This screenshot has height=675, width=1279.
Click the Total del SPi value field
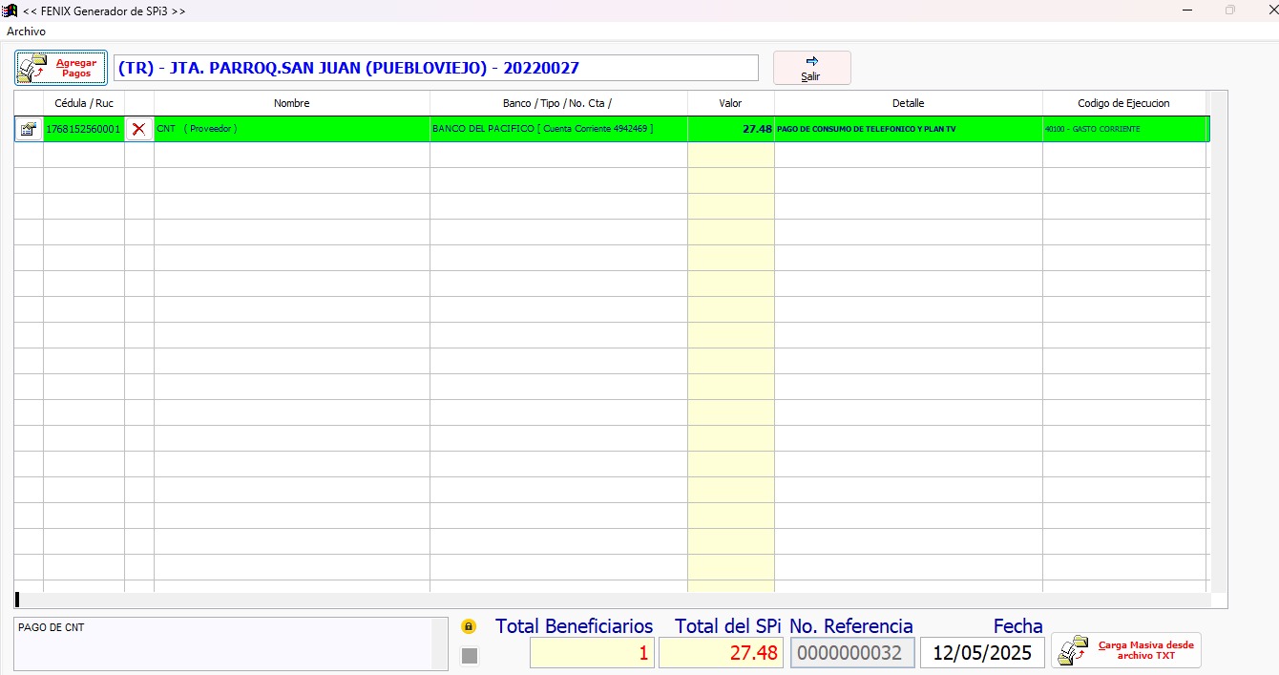[x=721, y=653]
